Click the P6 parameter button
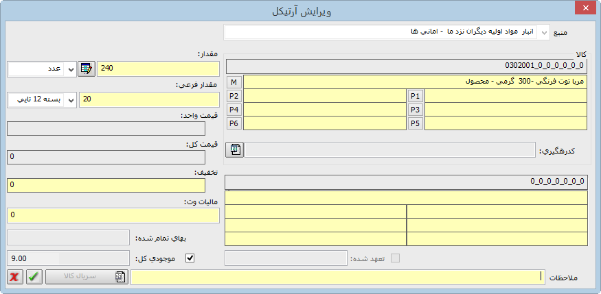Screen dimensions: 601x294 coord(234,123)
